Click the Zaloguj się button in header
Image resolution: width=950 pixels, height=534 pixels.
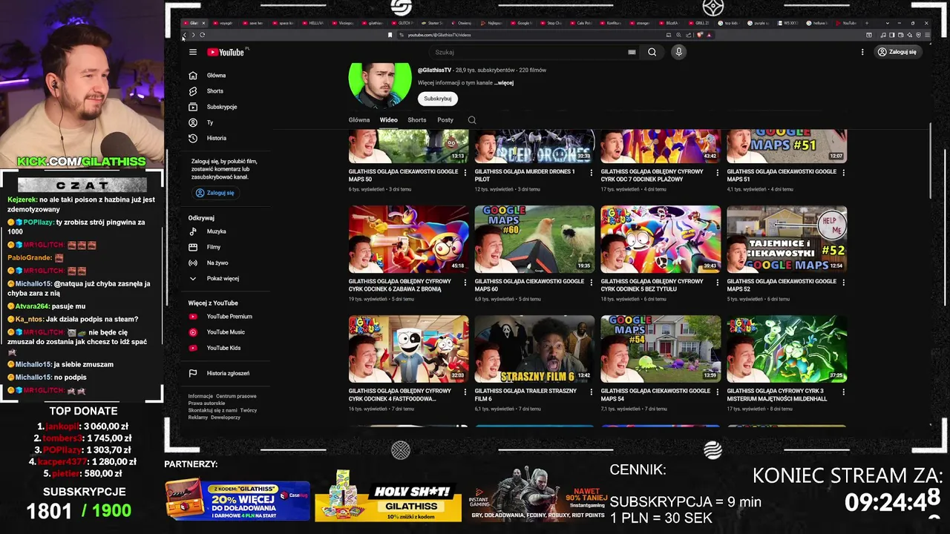click(x=897, y=52)
